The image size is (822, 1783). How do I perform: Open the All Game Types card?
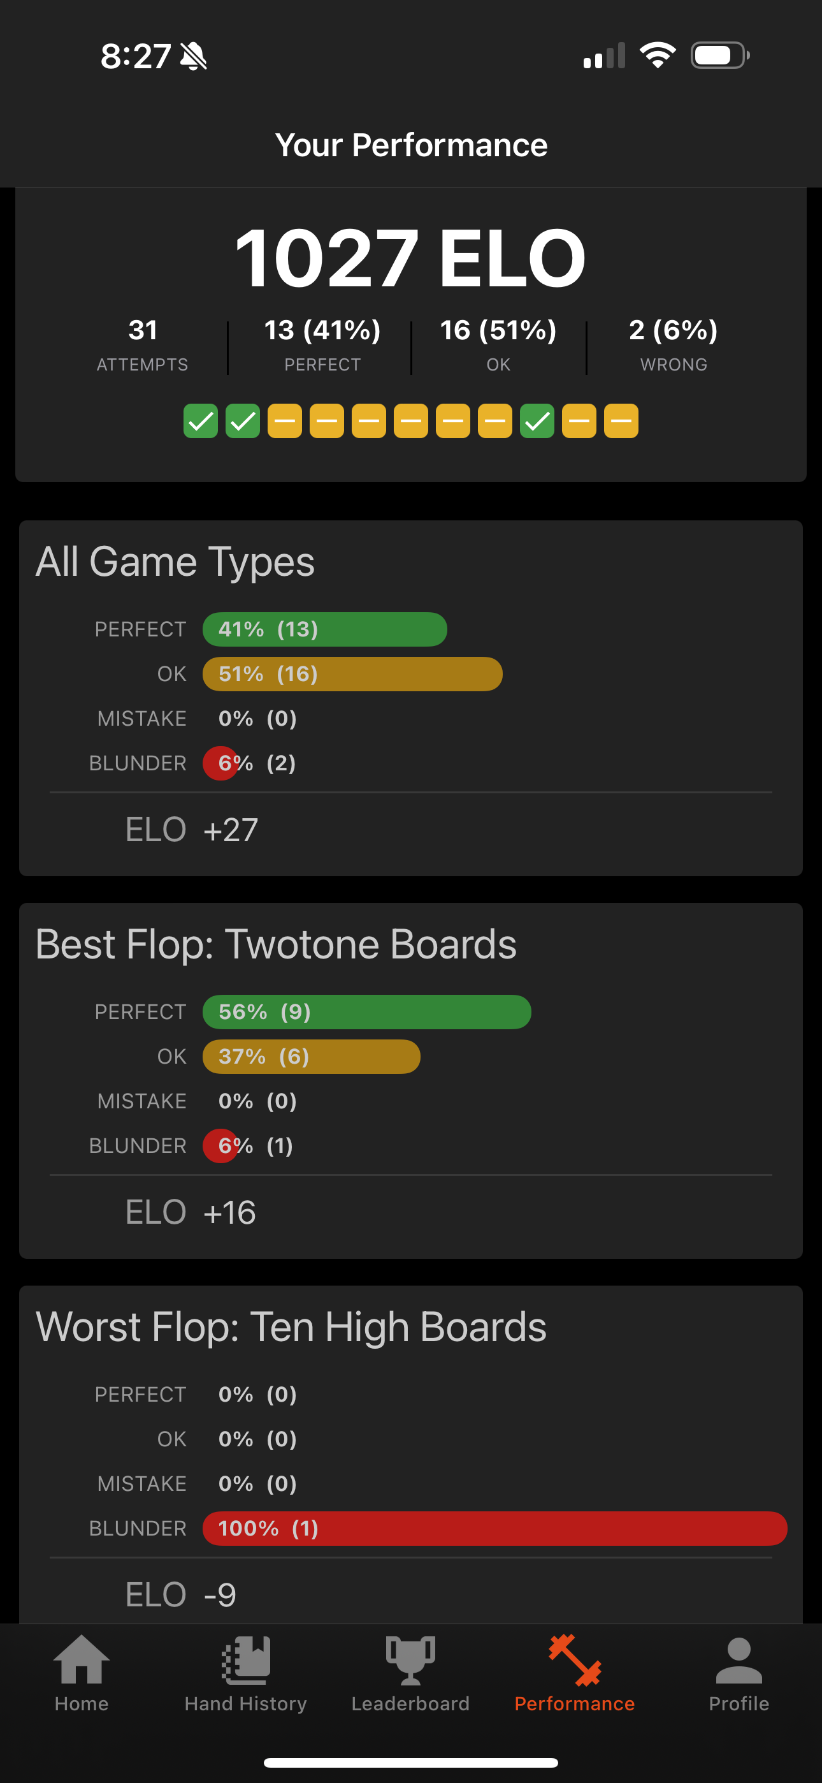pos(411,698)
